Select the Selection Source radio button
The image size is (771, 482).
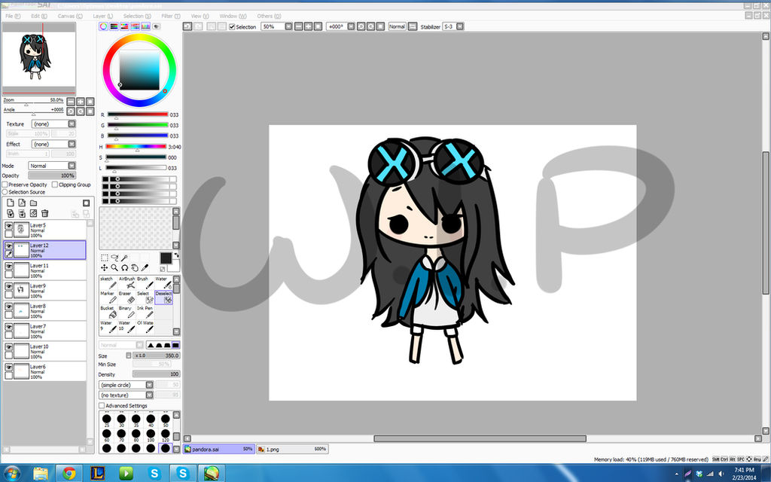[x=5, y=192]
